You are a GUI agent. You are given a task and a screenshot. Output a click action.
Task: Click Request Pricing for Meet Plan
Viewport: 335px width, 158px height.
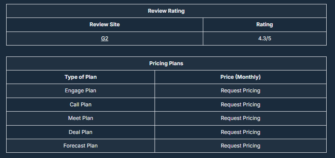pos(240,118)
